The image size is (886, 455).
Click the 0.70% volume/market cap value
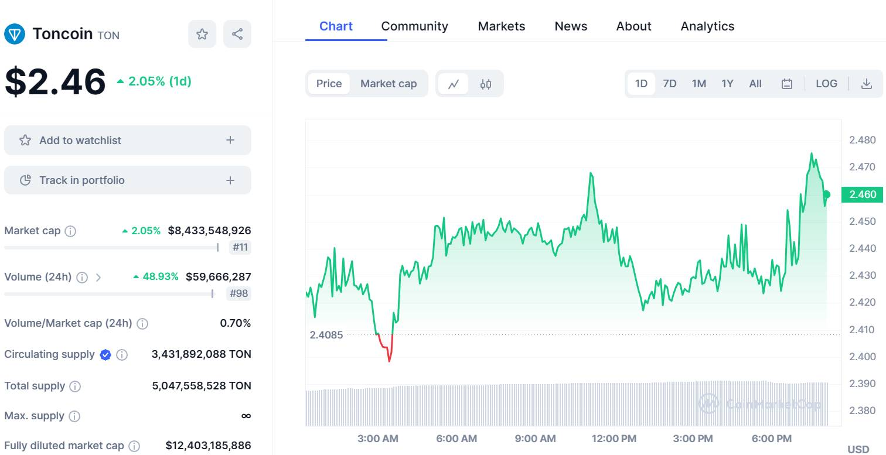coord(236,323)
